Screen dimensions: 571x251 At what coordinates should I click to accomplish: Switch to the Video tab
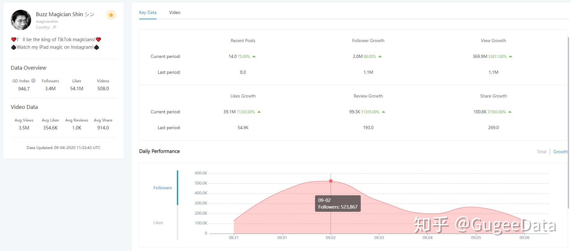pos(175,12)
